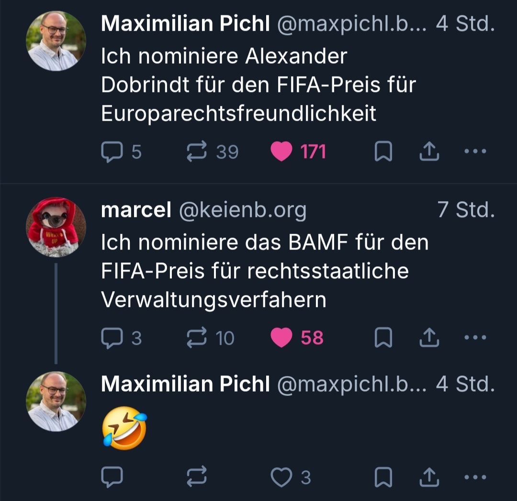Like the laughing emoji reply
The width and height of the screenshot is (517, 501).
click(x=281, y=477)
